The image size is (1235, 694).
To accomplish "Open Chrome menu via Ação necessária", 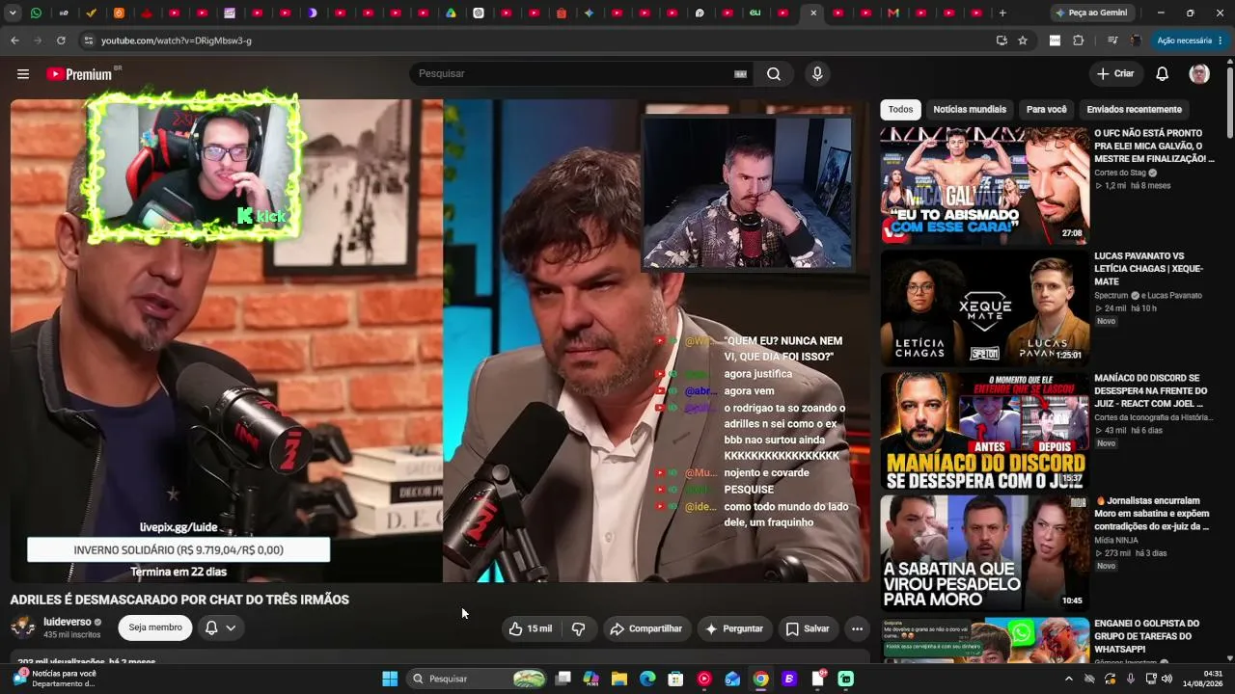I will pos(1191,40).
